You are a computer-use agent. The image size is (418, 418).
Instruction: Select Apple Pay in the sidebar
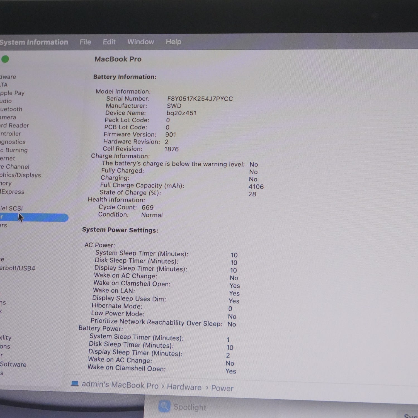point(12,93)
